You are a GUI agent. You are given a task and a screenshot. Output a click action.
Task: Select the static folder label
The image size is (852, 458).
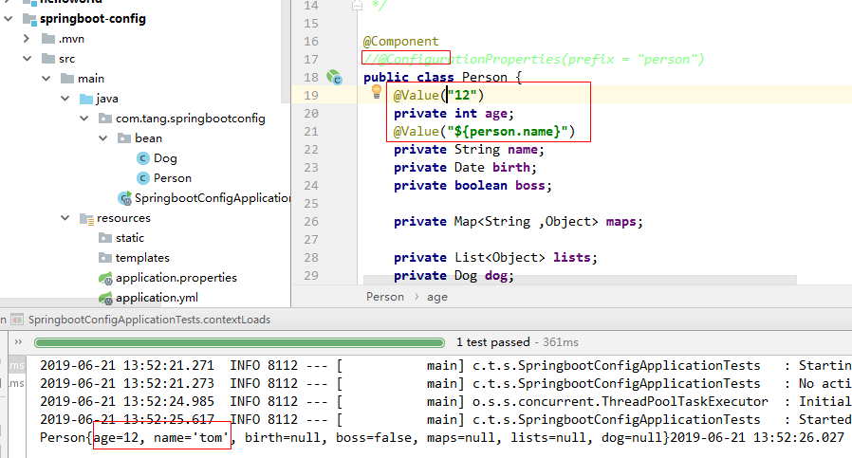click(130, 238)
